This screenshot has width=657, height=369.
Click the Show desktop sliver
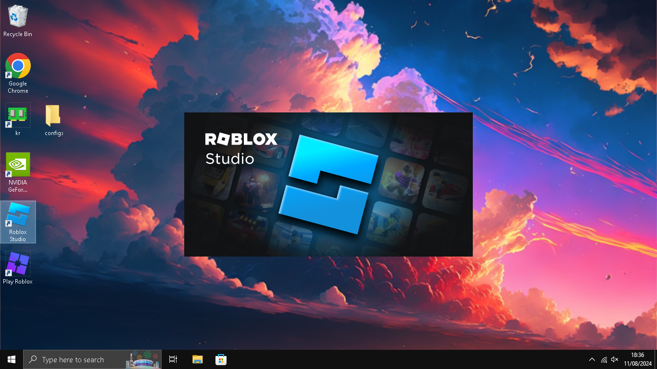[656, 359]
